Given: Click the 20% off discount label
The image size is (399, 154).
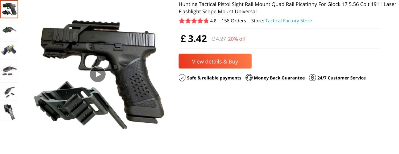Looking at the screenshot, I should tap(237, 39).
